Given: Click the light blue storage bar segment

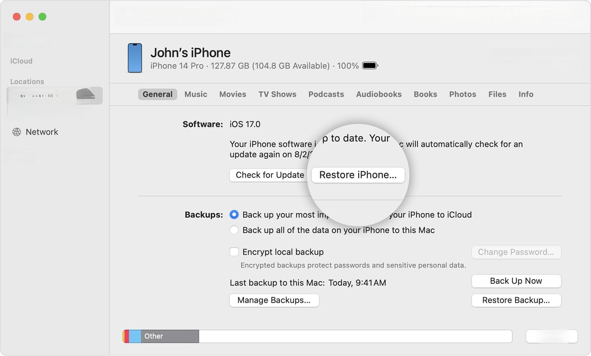Looking at the screenshot, I should coord(135,336).
